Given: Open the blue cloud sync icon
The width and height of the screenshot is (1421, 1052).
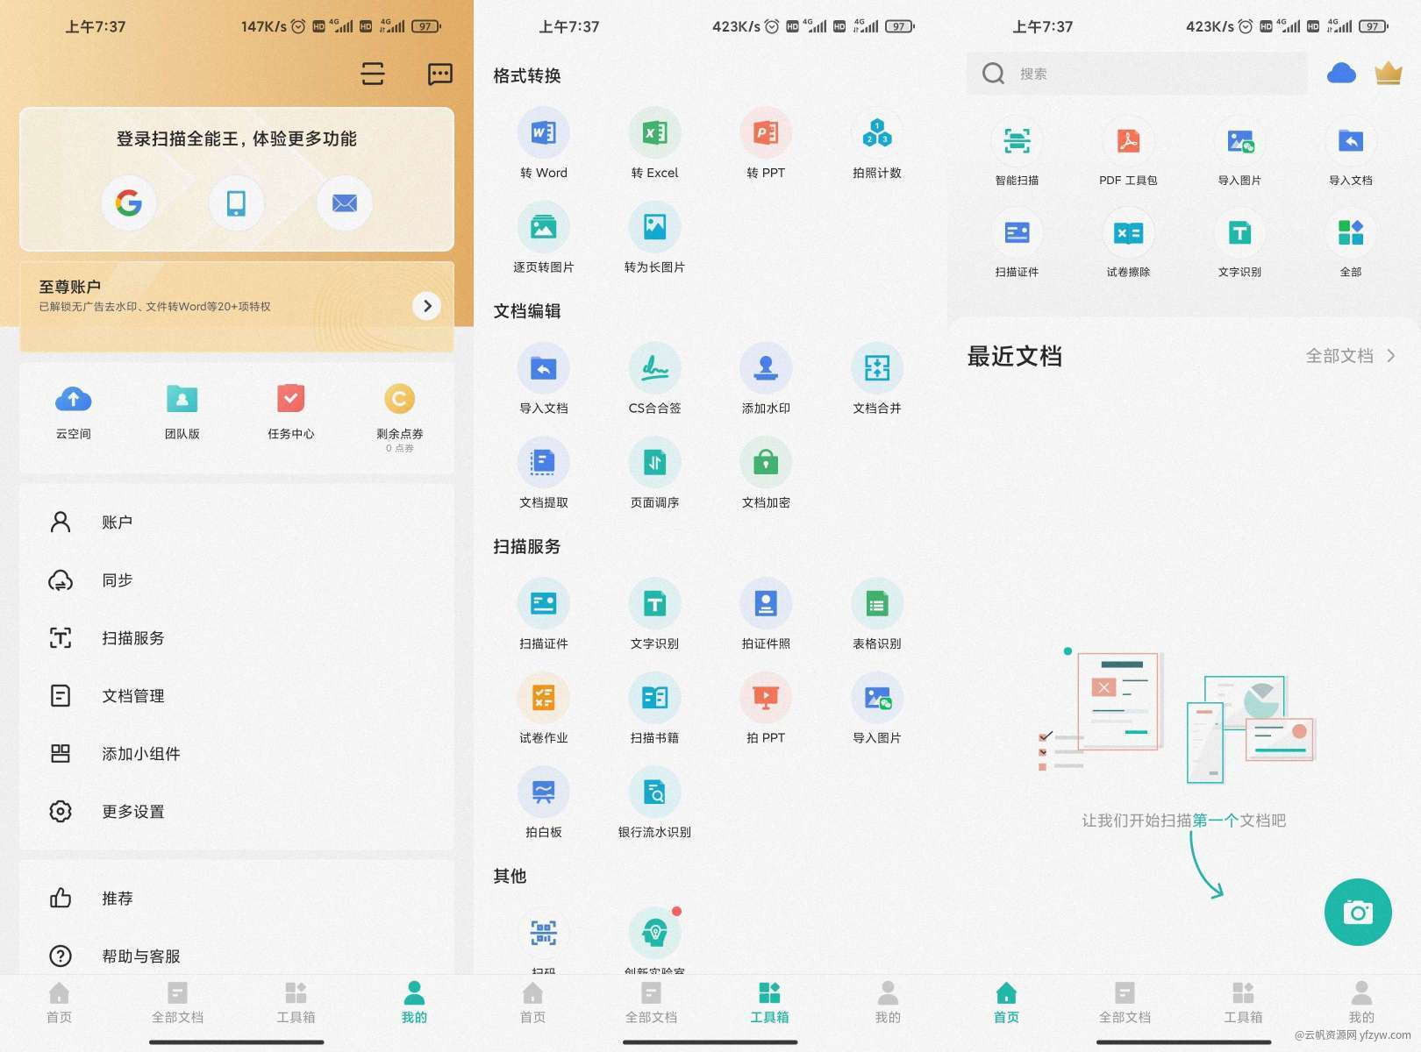Looking at the screenshot, I should [1341, 74].
